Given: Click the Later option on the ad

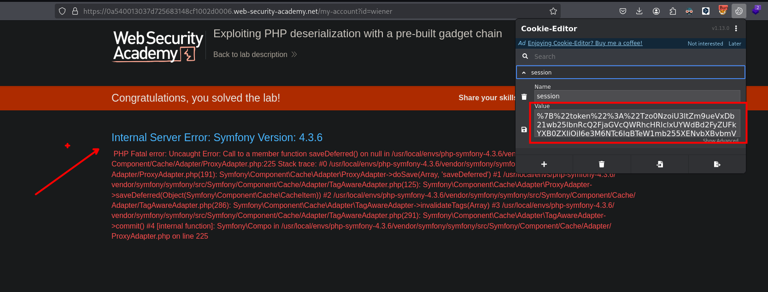Looking at the screenshot, I should point(735,44).
